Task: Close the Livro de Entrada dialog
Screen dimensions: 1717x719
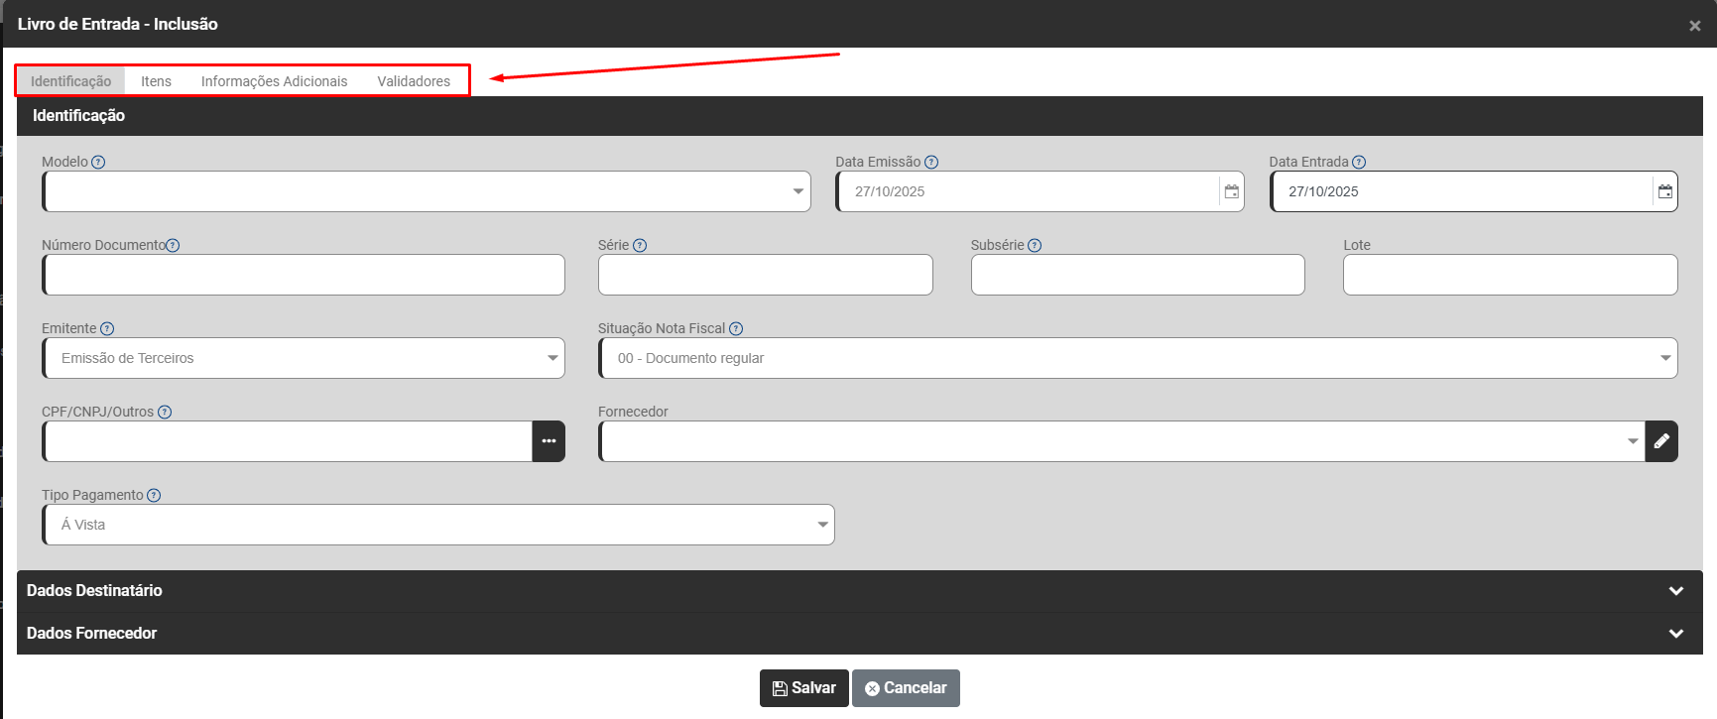Action: 1694,26
